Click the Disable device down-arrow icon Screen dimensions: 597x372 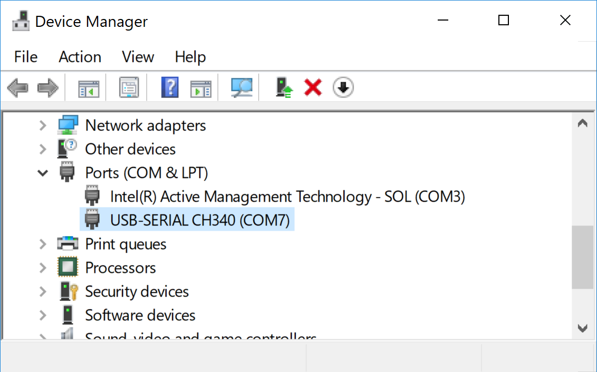coord(343,87)
